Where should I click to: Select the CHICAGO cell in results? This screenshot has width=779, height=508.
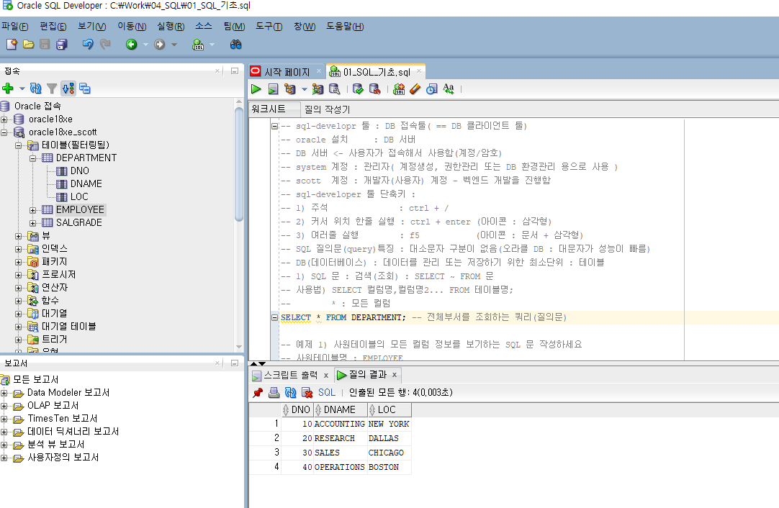pos(389,453)
